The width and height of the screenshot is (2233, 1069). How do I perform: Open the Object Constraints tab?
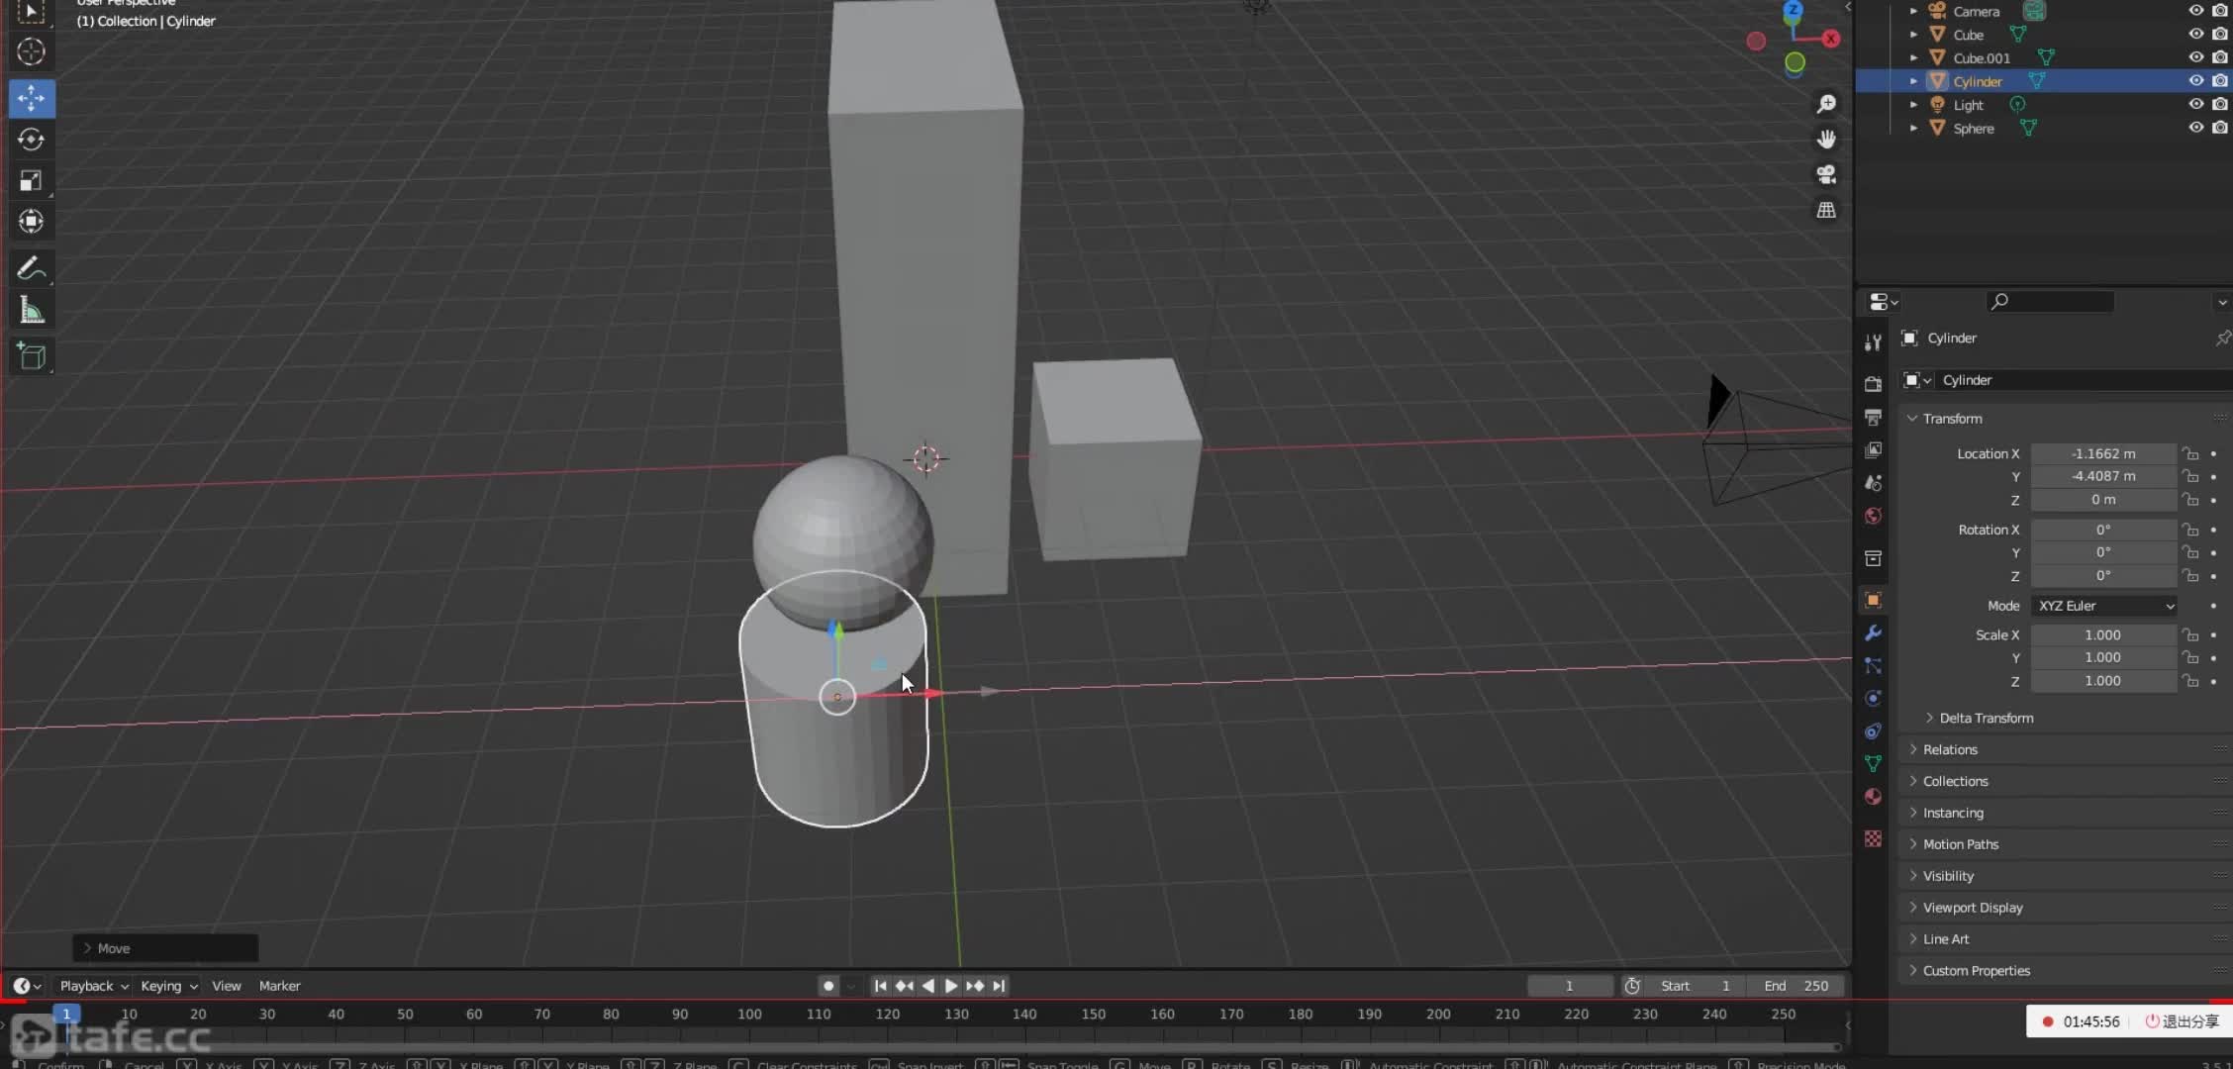(1873, 731)
